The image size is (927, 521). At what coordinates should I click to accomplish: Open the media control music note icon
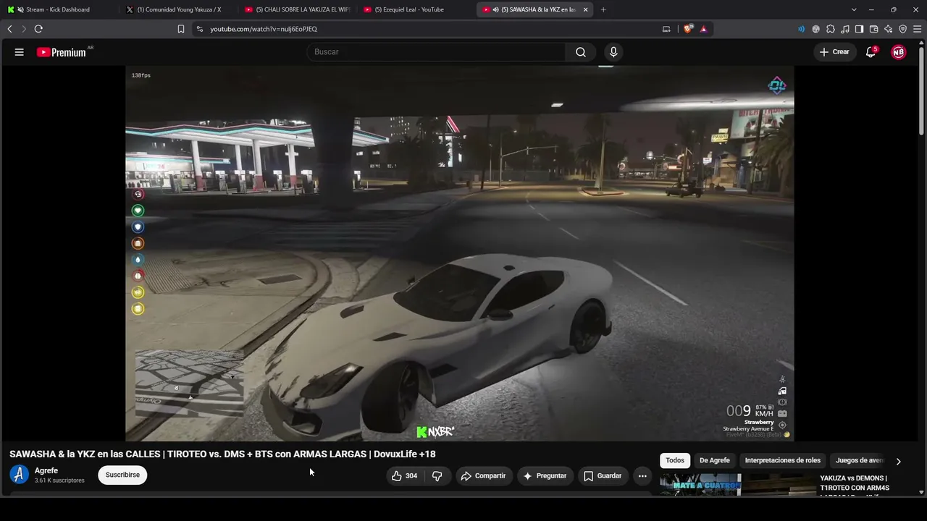845,29
